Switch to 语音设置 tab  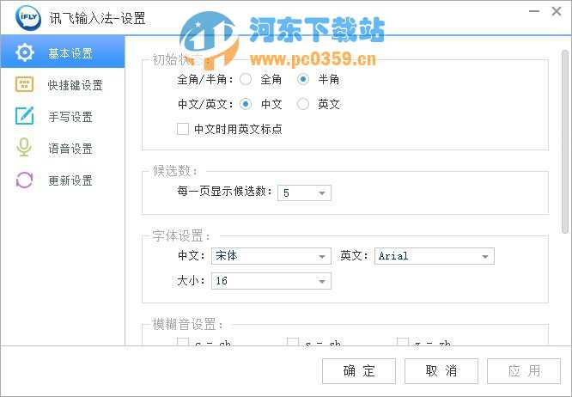(x=63, y=149)
